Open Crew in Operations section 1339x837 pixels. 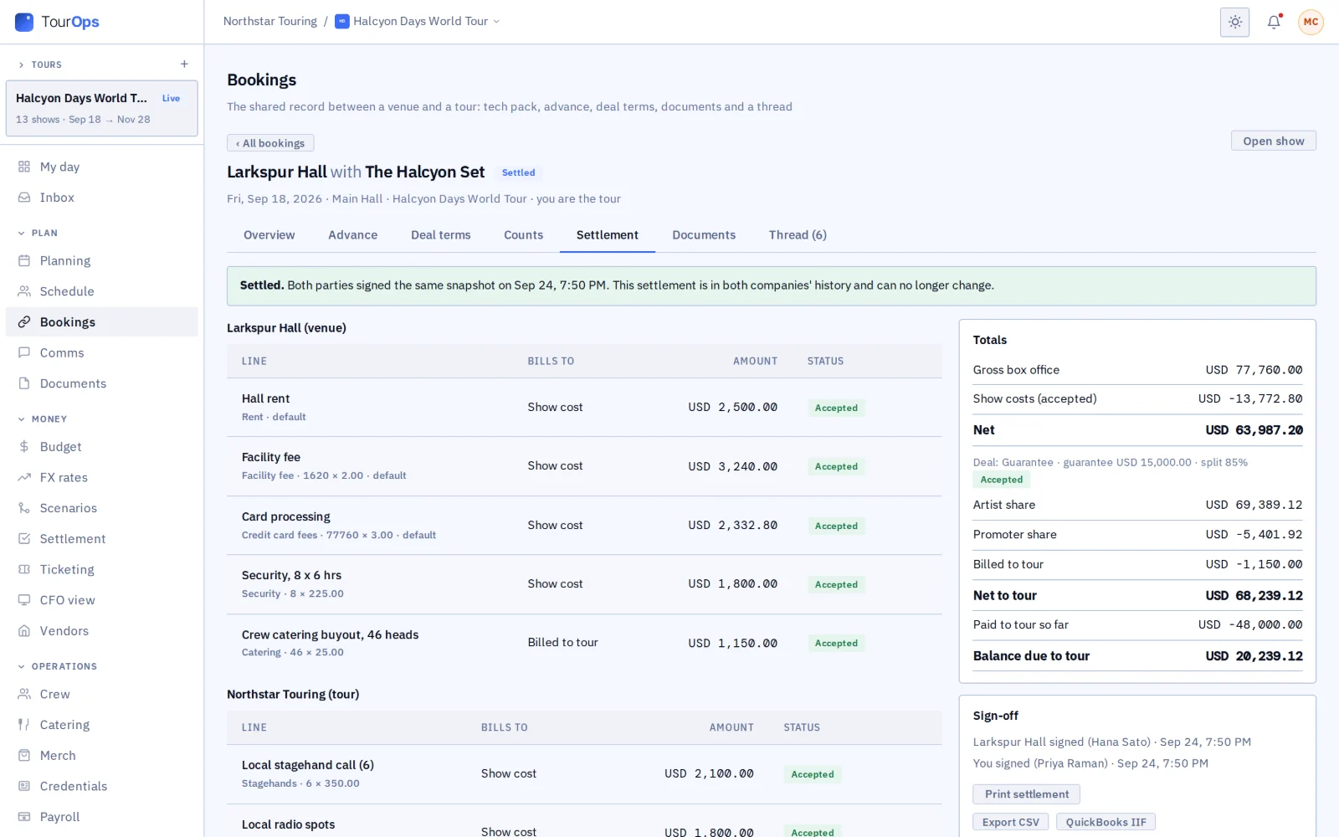click(x=102, y=694)
